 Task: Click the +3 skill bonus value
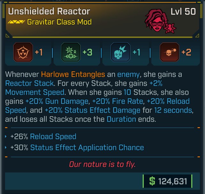click(87, 52)
